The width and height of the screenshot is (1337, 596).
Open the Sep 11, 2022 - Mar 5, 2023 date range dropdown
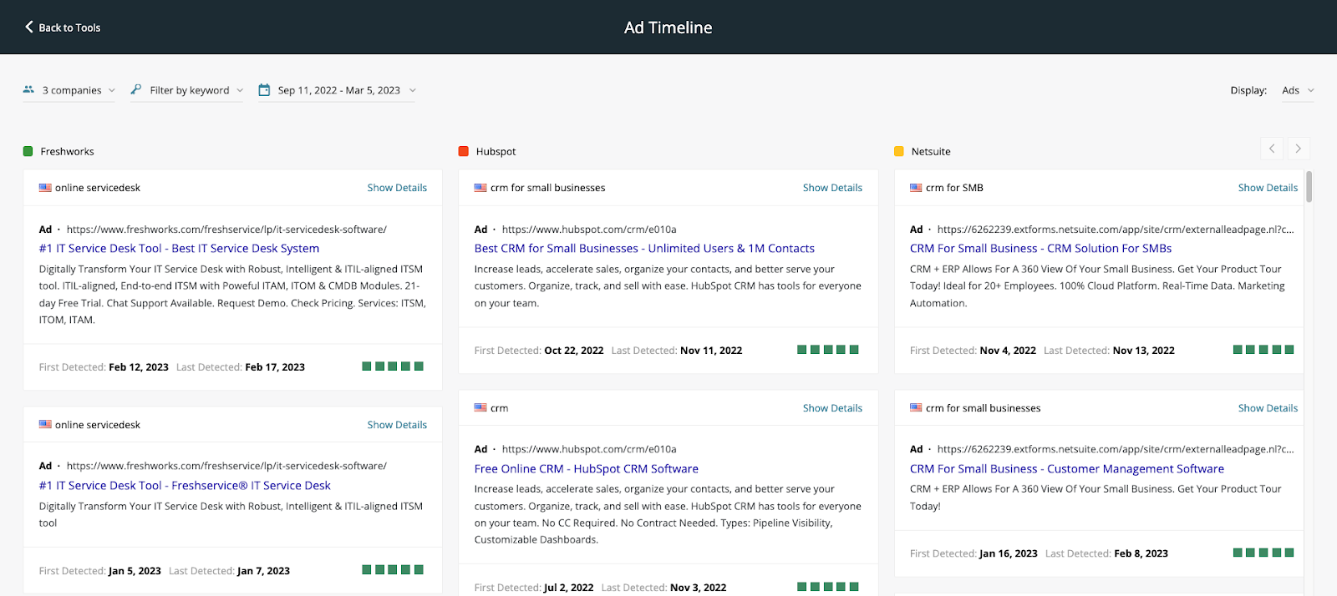[338, 90]
